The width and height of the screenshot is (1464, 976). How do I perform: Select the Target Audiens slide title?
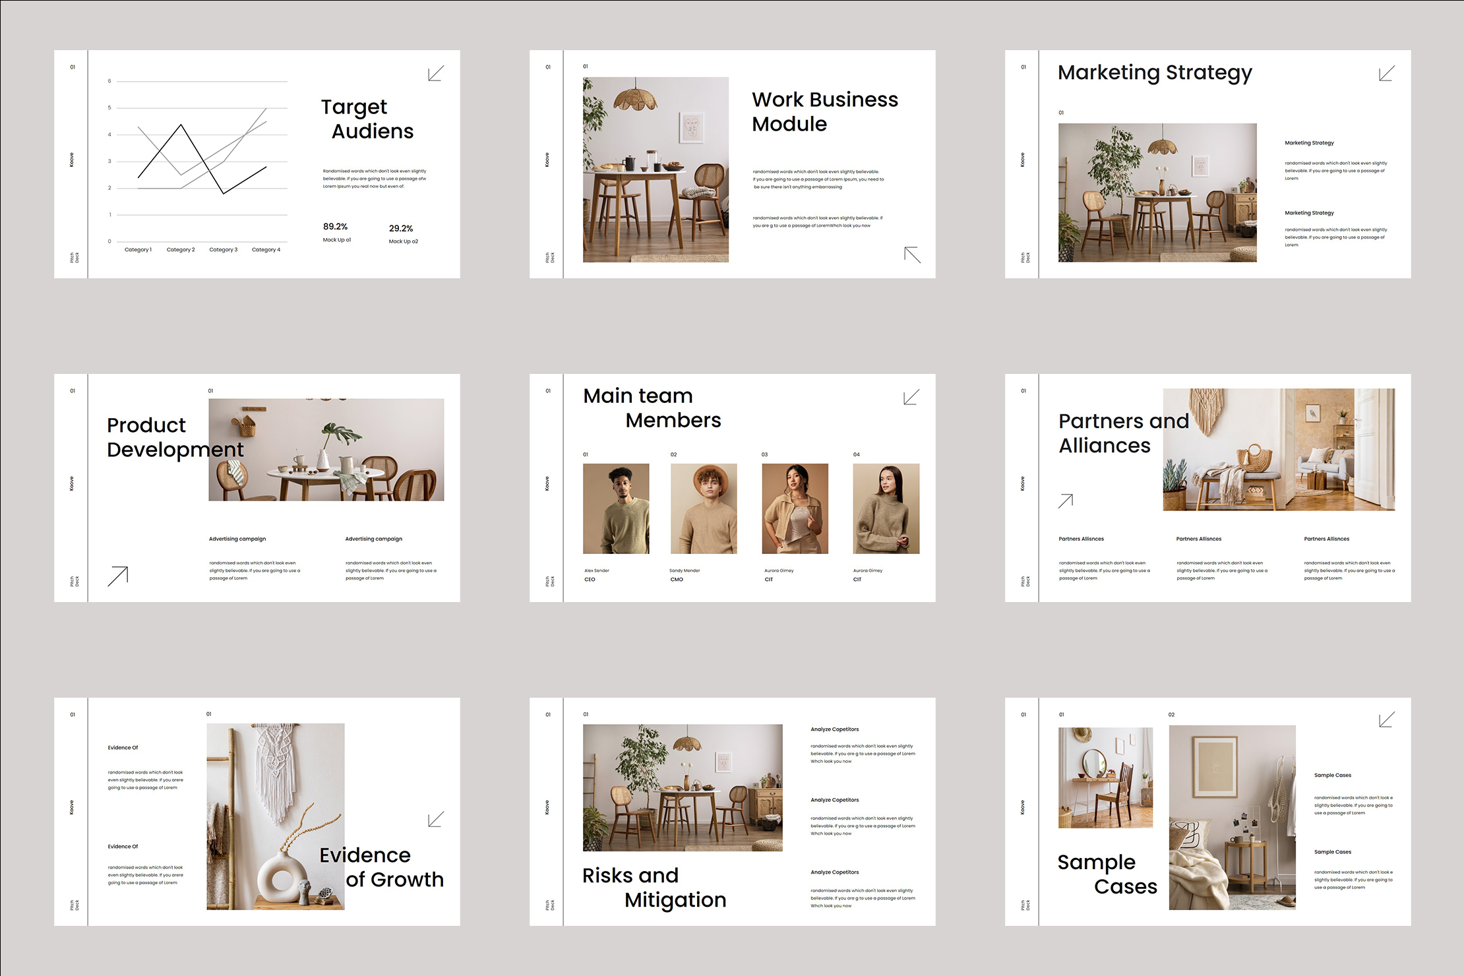pos(367,119)
